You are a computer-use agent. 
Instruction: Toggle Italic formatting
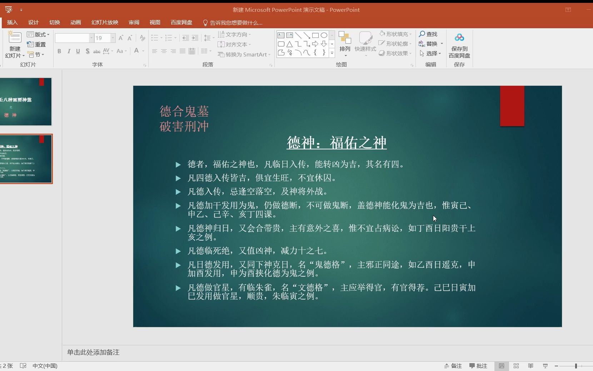(x=69, y=51)
